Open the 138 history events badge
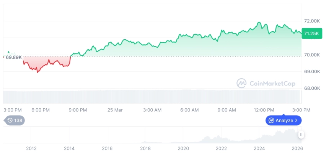 [15, 120]
